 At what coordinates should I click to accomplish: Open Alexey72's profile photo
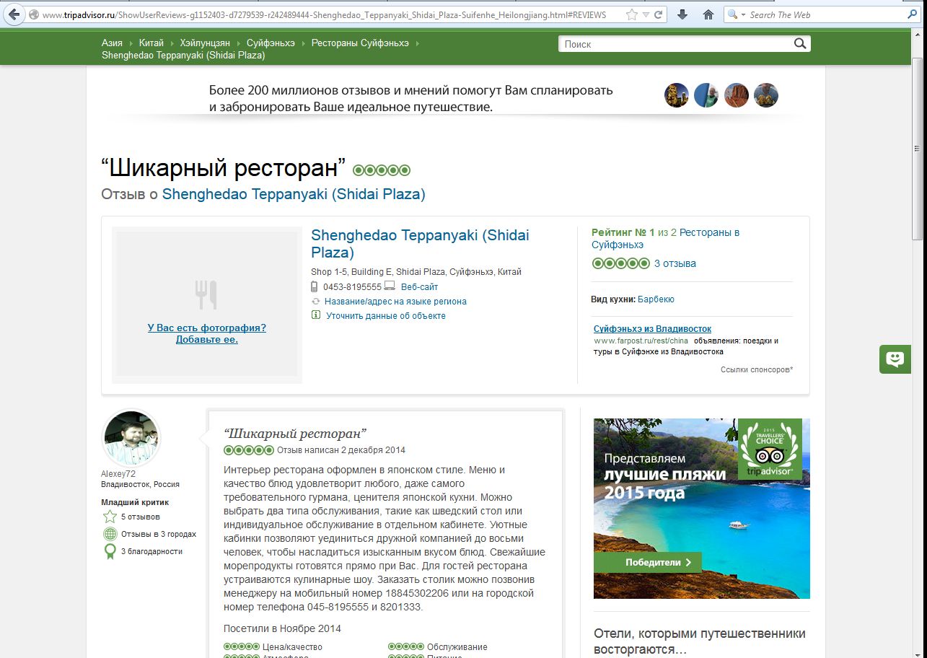coord(131,439)
